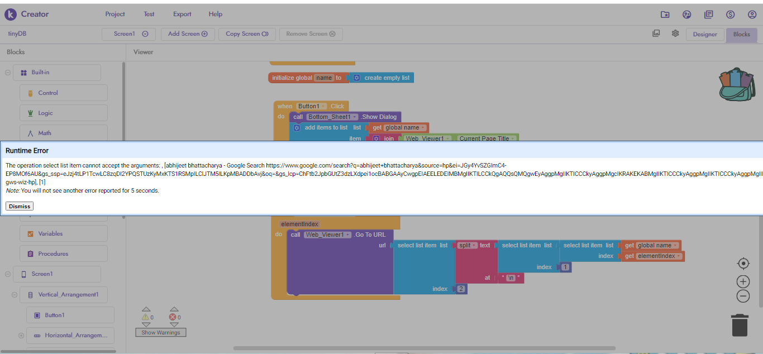Open the Screen1 screen selector dropdown
This screenshot has width=763, height=354.
coord(128,34)
